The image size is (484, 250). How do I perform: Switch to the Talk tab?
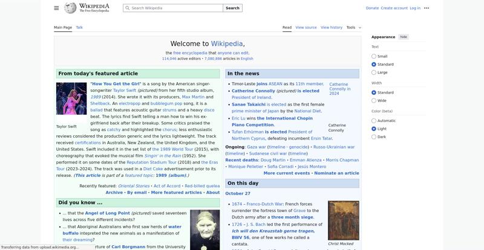[79, 27]
